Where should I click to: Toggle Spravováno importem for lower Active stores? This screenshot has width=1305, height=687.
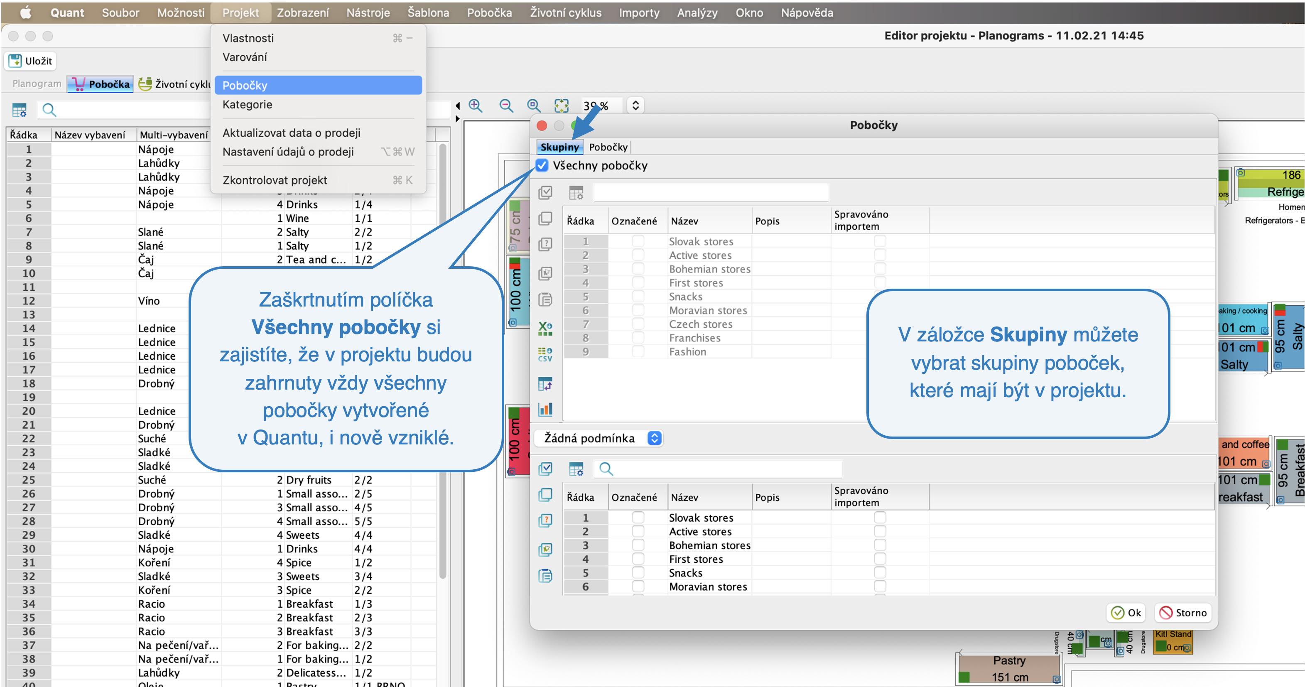point(880,531)
